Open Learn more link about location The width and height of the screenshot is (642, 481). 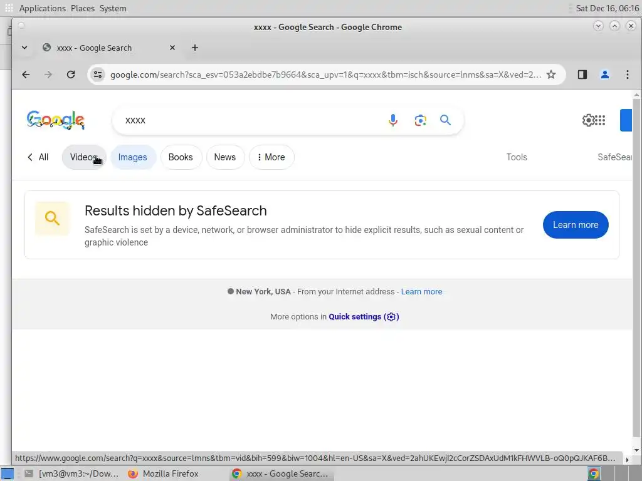[421, 292]
